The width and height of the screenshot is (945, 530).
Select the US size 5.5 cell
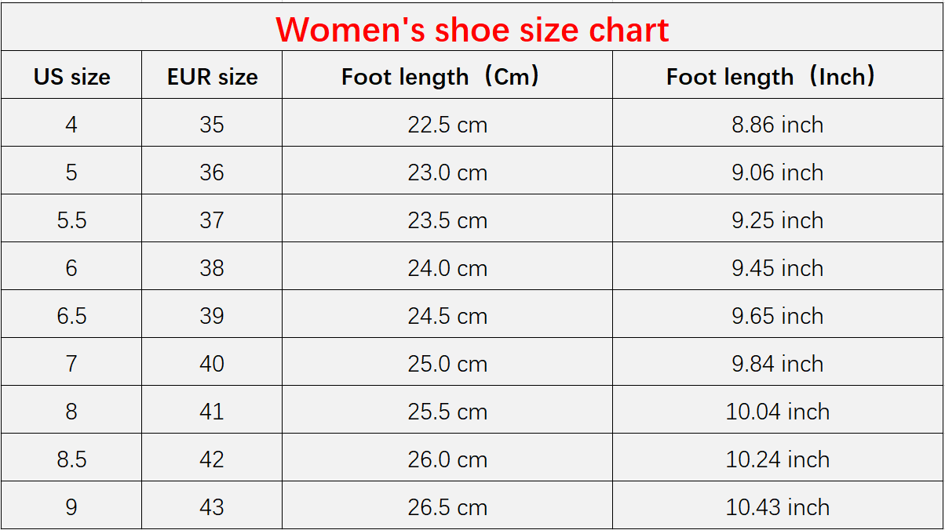pos(71,220)
